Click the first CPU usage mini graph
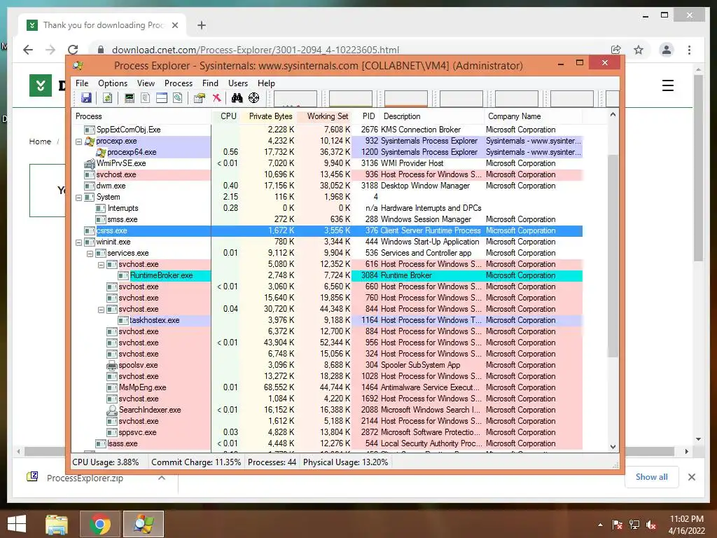Image resolution: width=717 pixels, height=538 pixels. tap(295, 98)
